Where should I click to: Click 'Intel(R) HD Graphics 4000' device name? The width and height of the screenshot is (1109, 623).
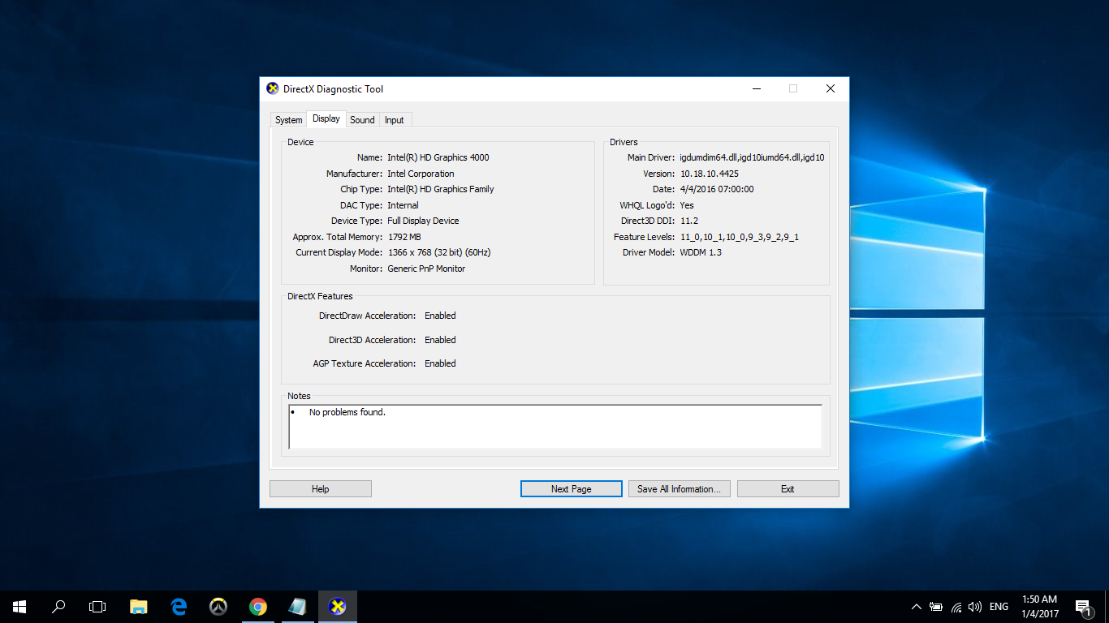point(438,157)
